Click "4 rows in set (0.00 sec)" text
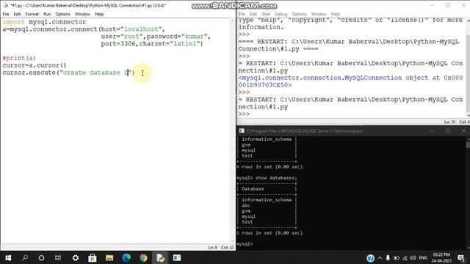This screenshot has width=470, height=264. 270,166
